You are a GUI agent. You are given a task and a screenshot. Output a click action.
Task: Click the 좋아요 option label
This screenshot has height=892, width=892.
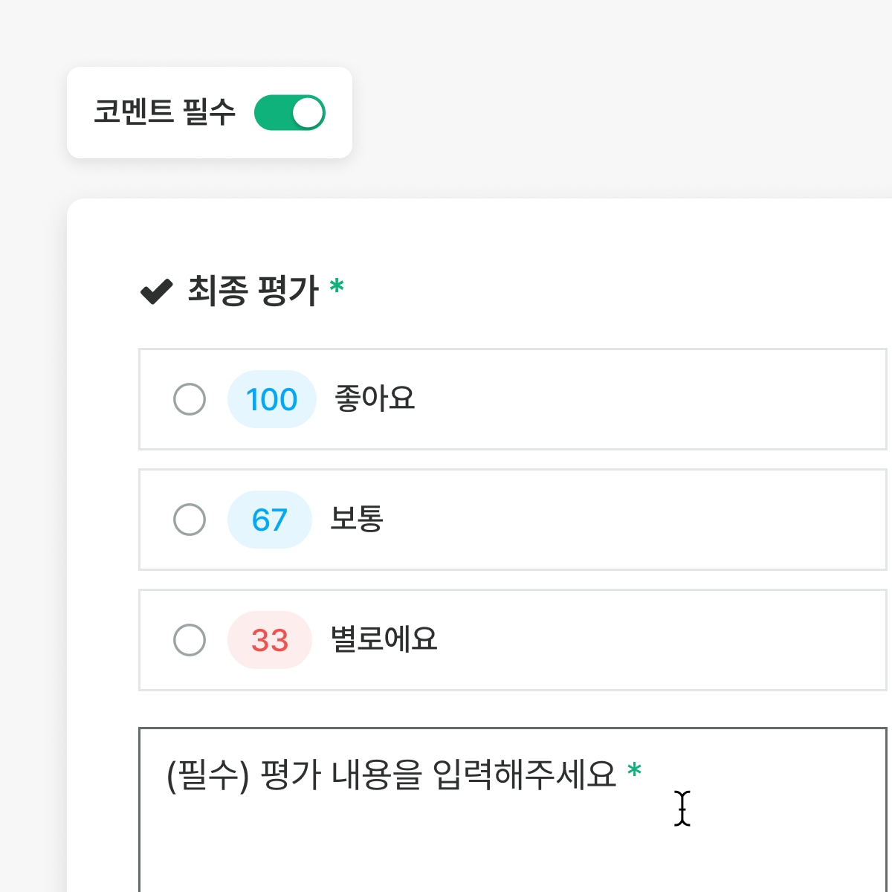point(374,398)
